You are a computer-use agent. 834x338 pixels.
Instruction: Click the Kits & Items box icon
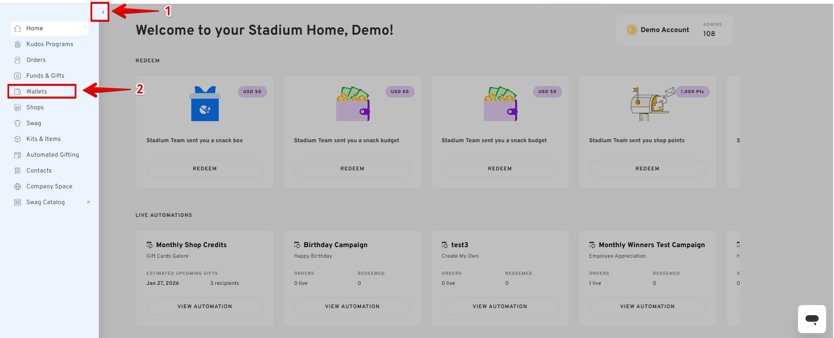click(x=18, y=139)
